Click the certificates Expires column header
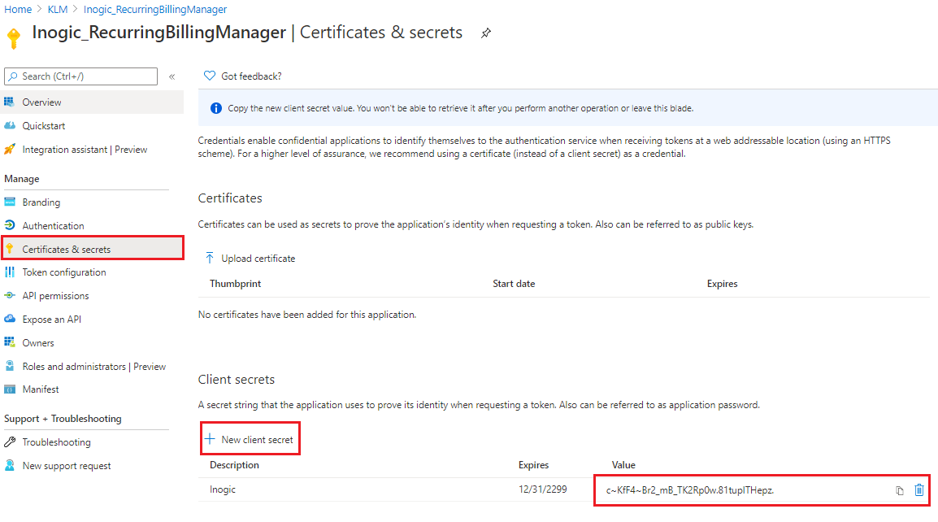The image size is (938, 522). pyautogui.click(x=722, y=284)
